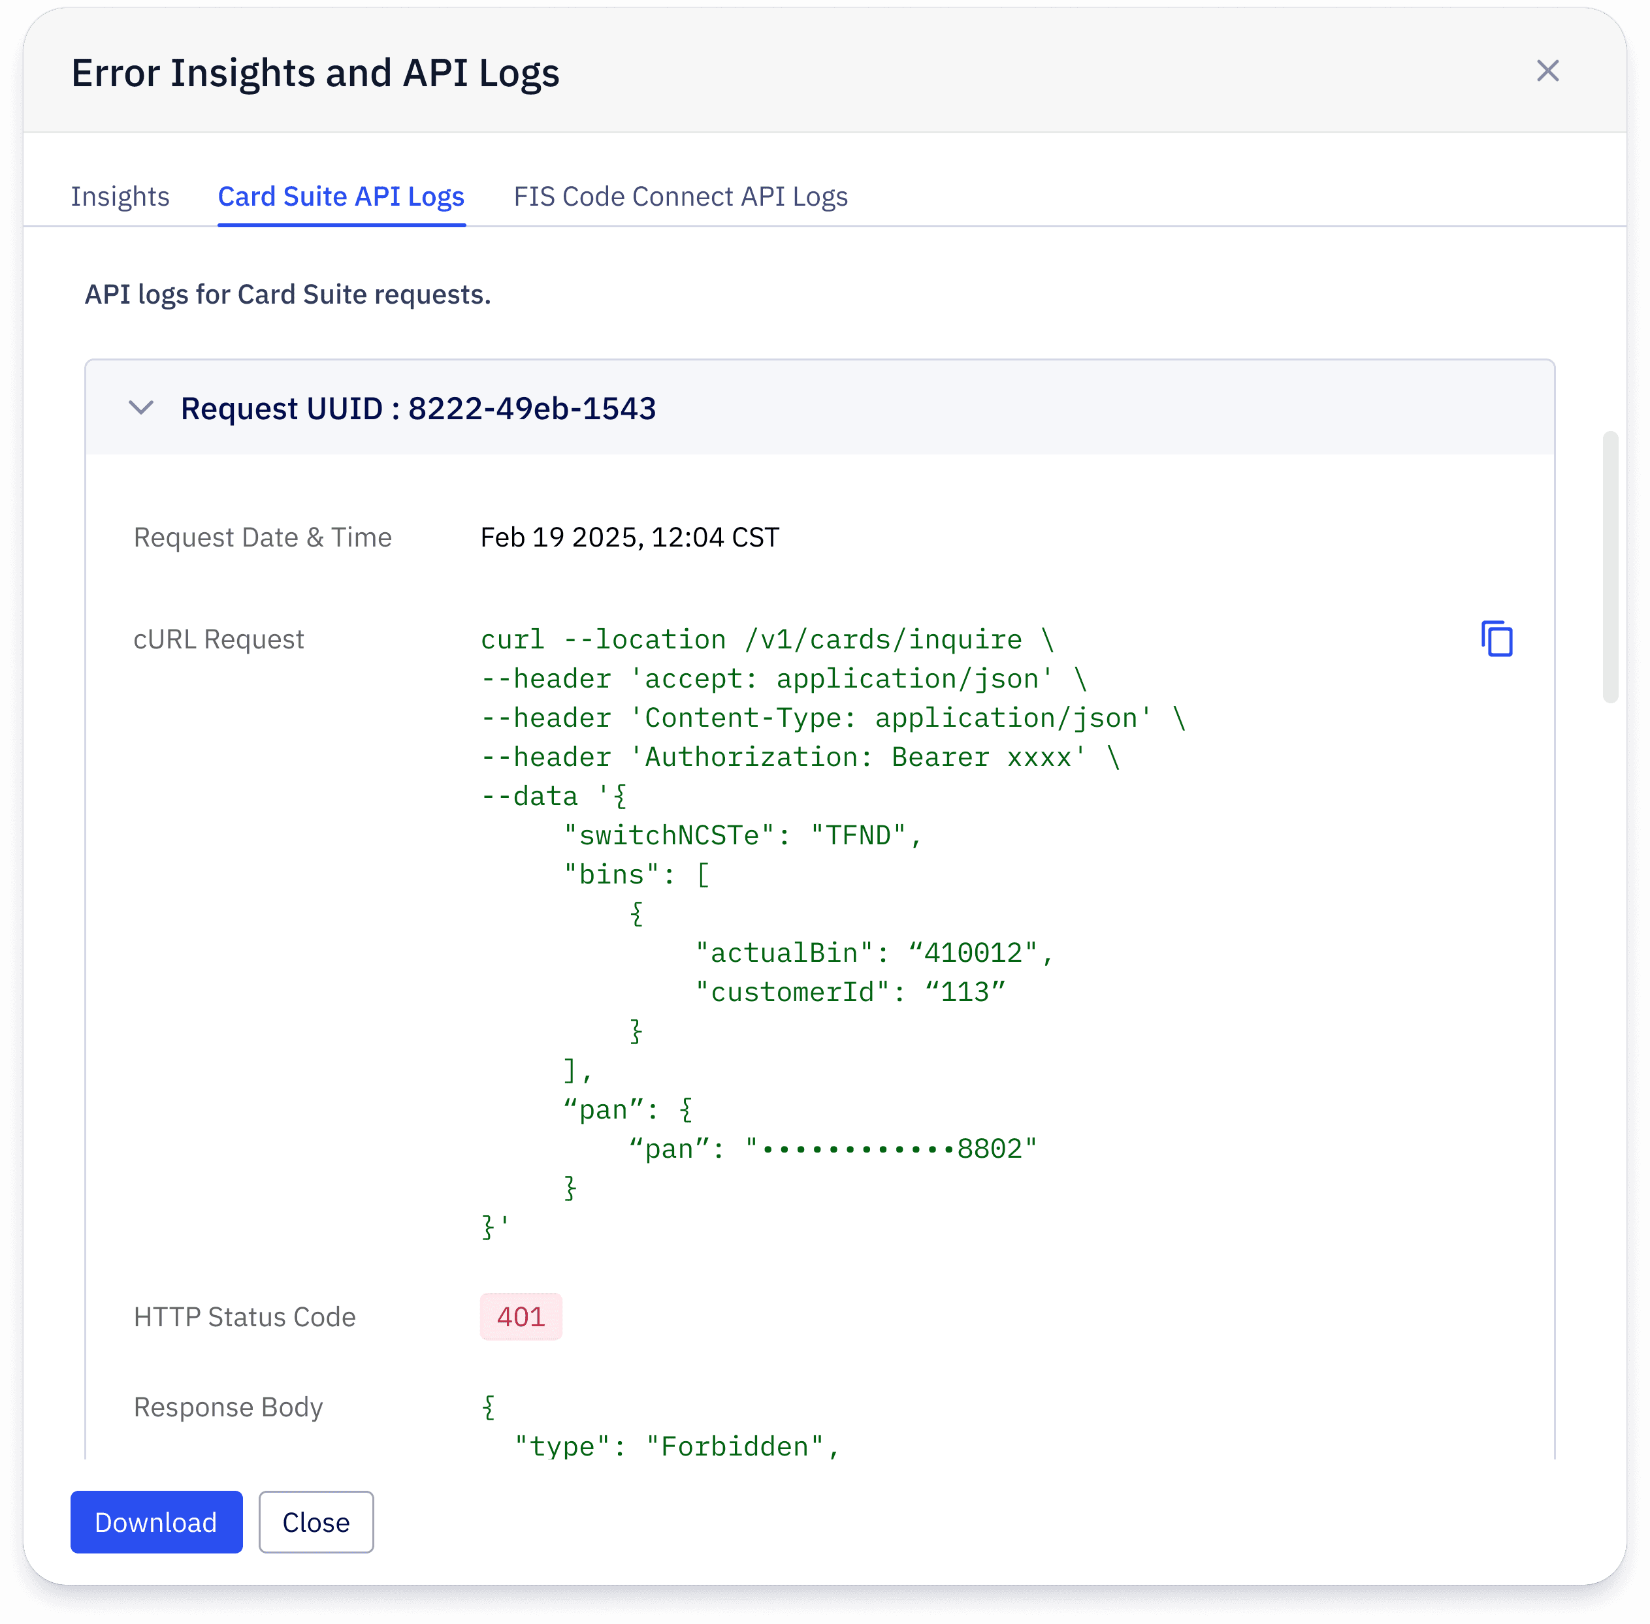Click the curl --location /v1/cards/inquire line
The image size is (1650, 1624).
click(767, 640)
